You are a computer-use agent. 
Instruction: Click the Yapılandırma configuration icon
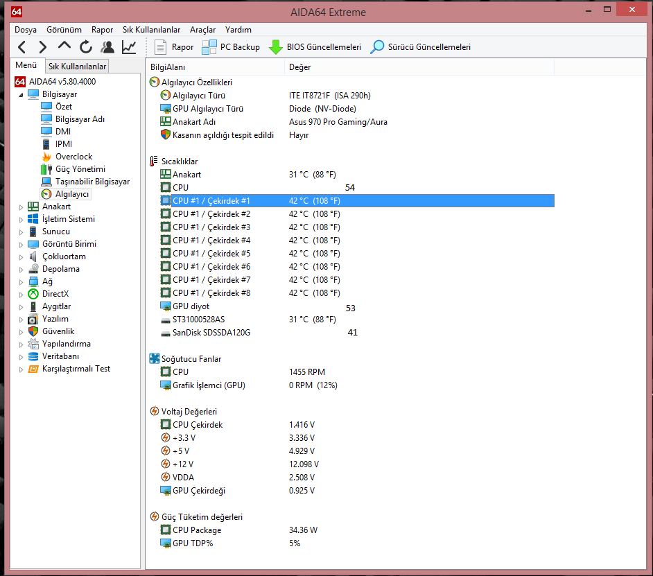coord(33,344)
